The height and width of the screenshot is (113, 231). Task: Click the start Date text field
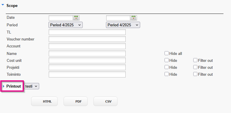click(61, 18)
